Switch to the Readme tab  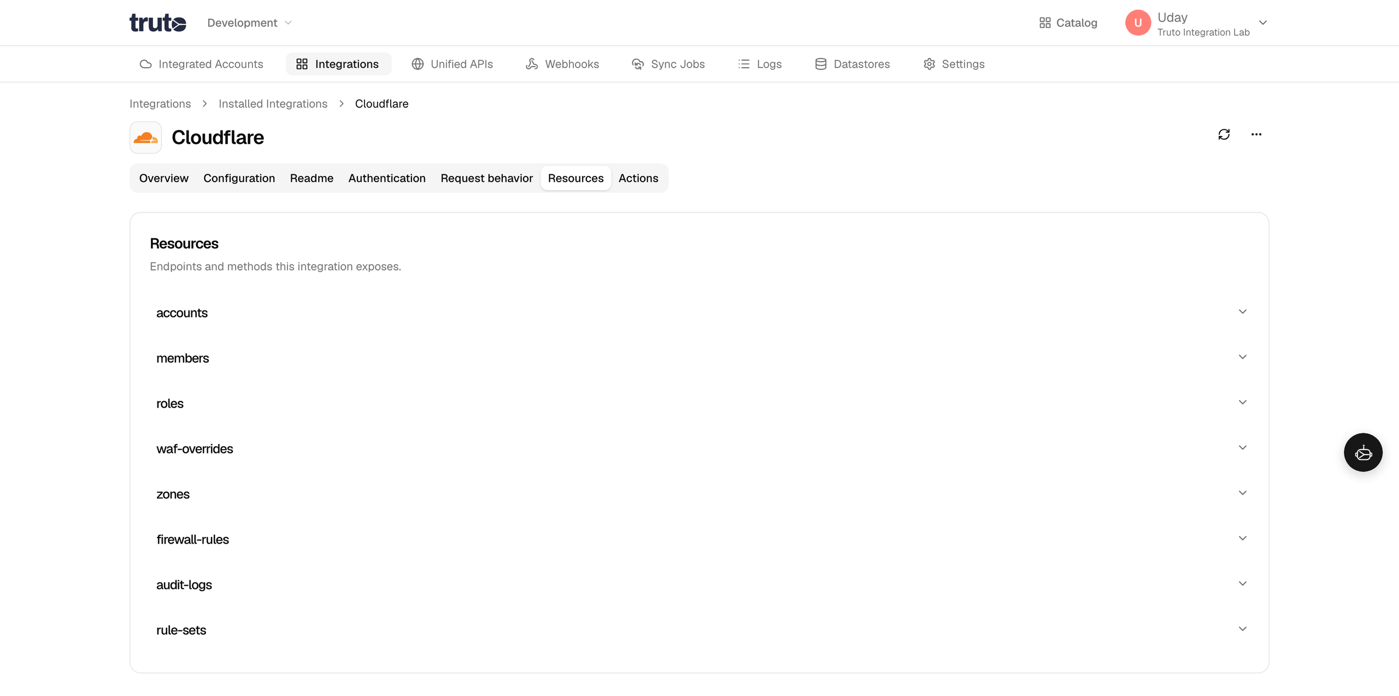point(311,178)
